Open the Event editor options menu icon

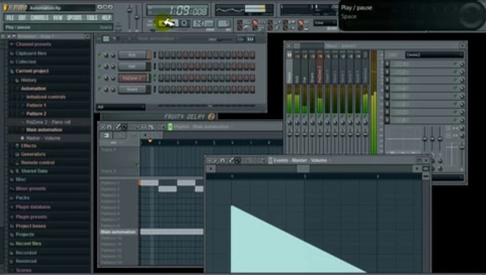210,160
